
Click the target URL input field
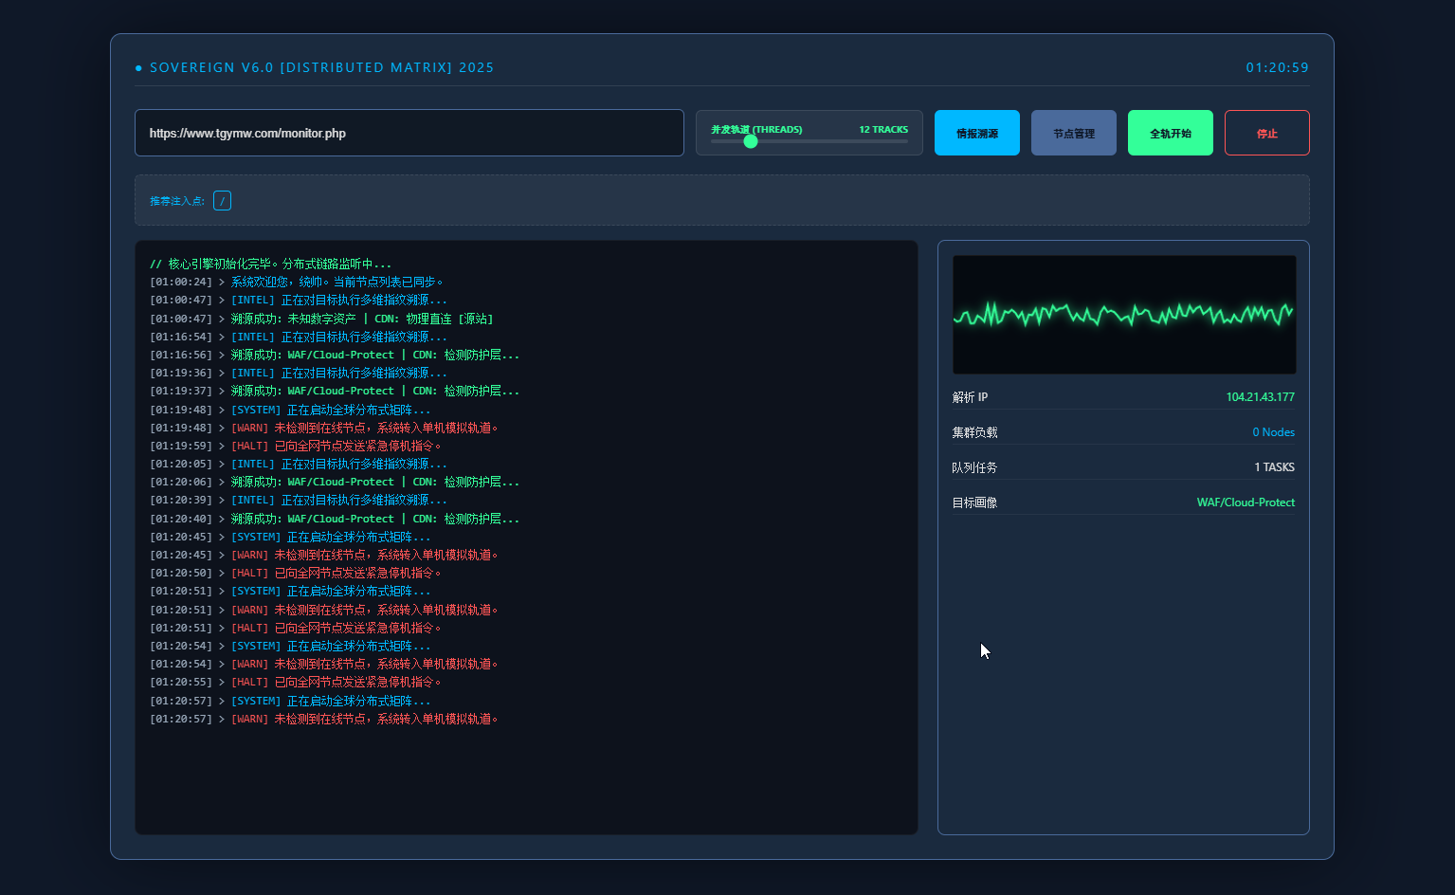(409, 134)
